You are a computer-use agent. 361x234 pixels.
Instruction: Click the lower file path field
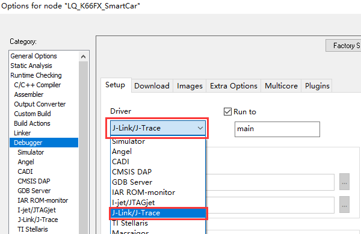tap(270, 205)
